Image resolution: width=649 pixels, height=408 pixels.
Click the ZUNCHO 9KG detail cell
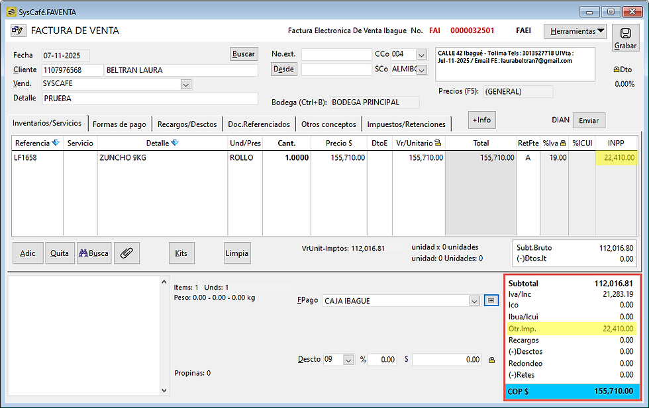(162, 157)
